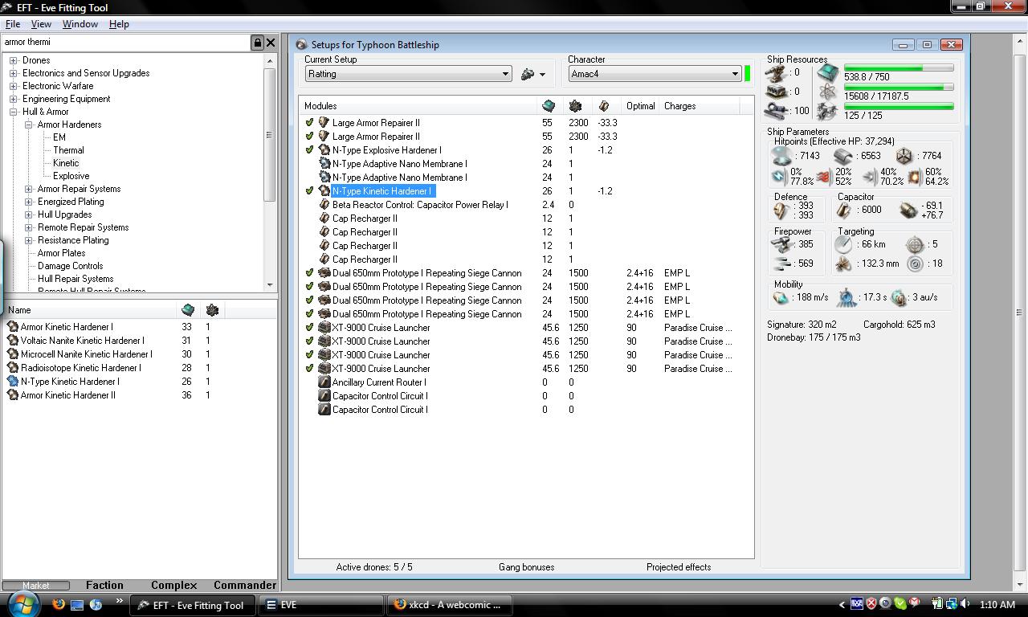Open the ship icon dropdown beside Current Setup
This screenshot has width=1028, height=617.
click(533, 74)
